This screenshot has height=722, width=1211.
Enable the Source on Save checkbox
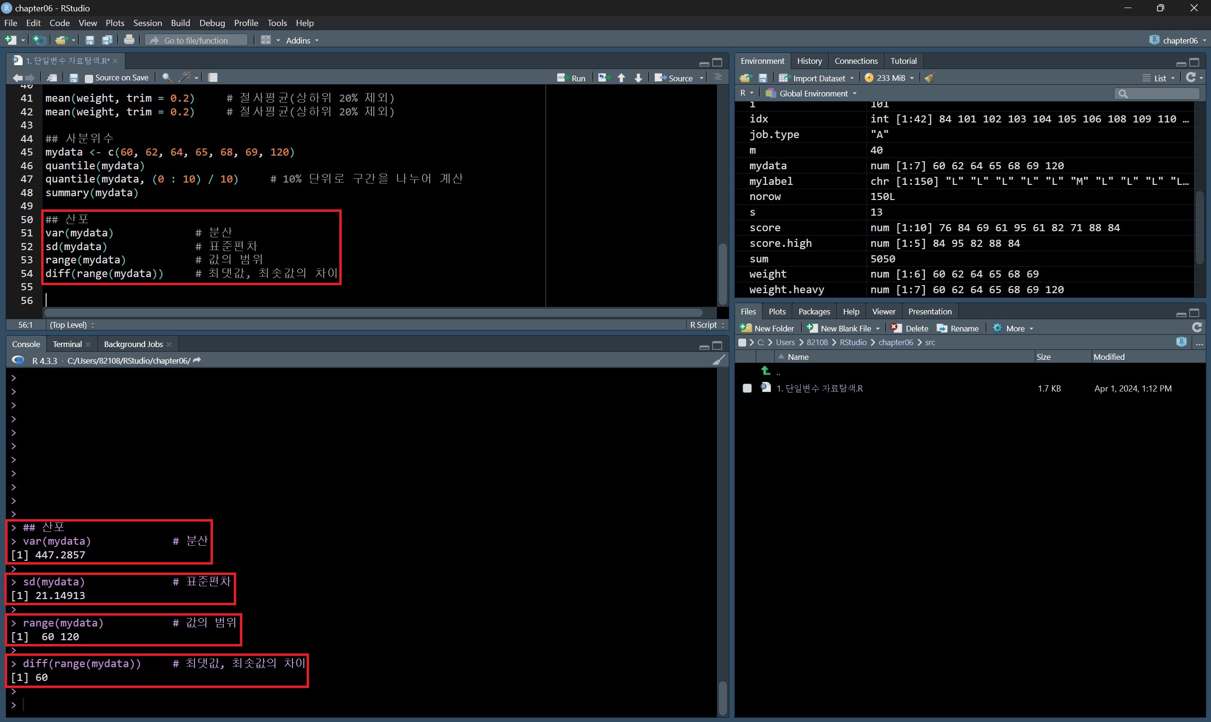pos(89,78)
